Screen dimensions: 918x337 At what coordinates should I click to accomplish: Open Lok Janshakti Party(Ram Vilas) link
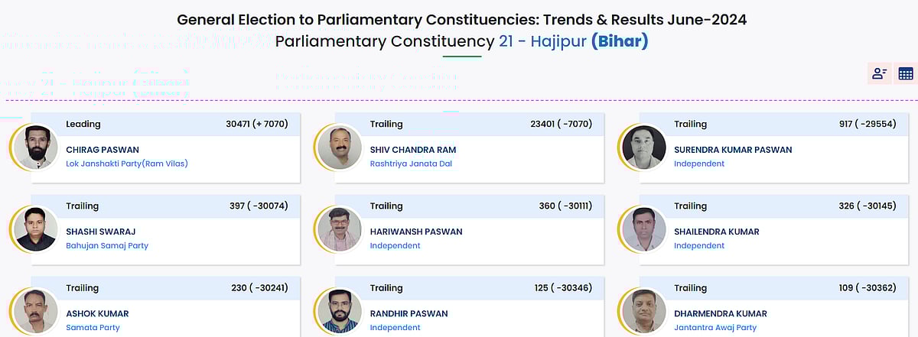tap(127, 164)
